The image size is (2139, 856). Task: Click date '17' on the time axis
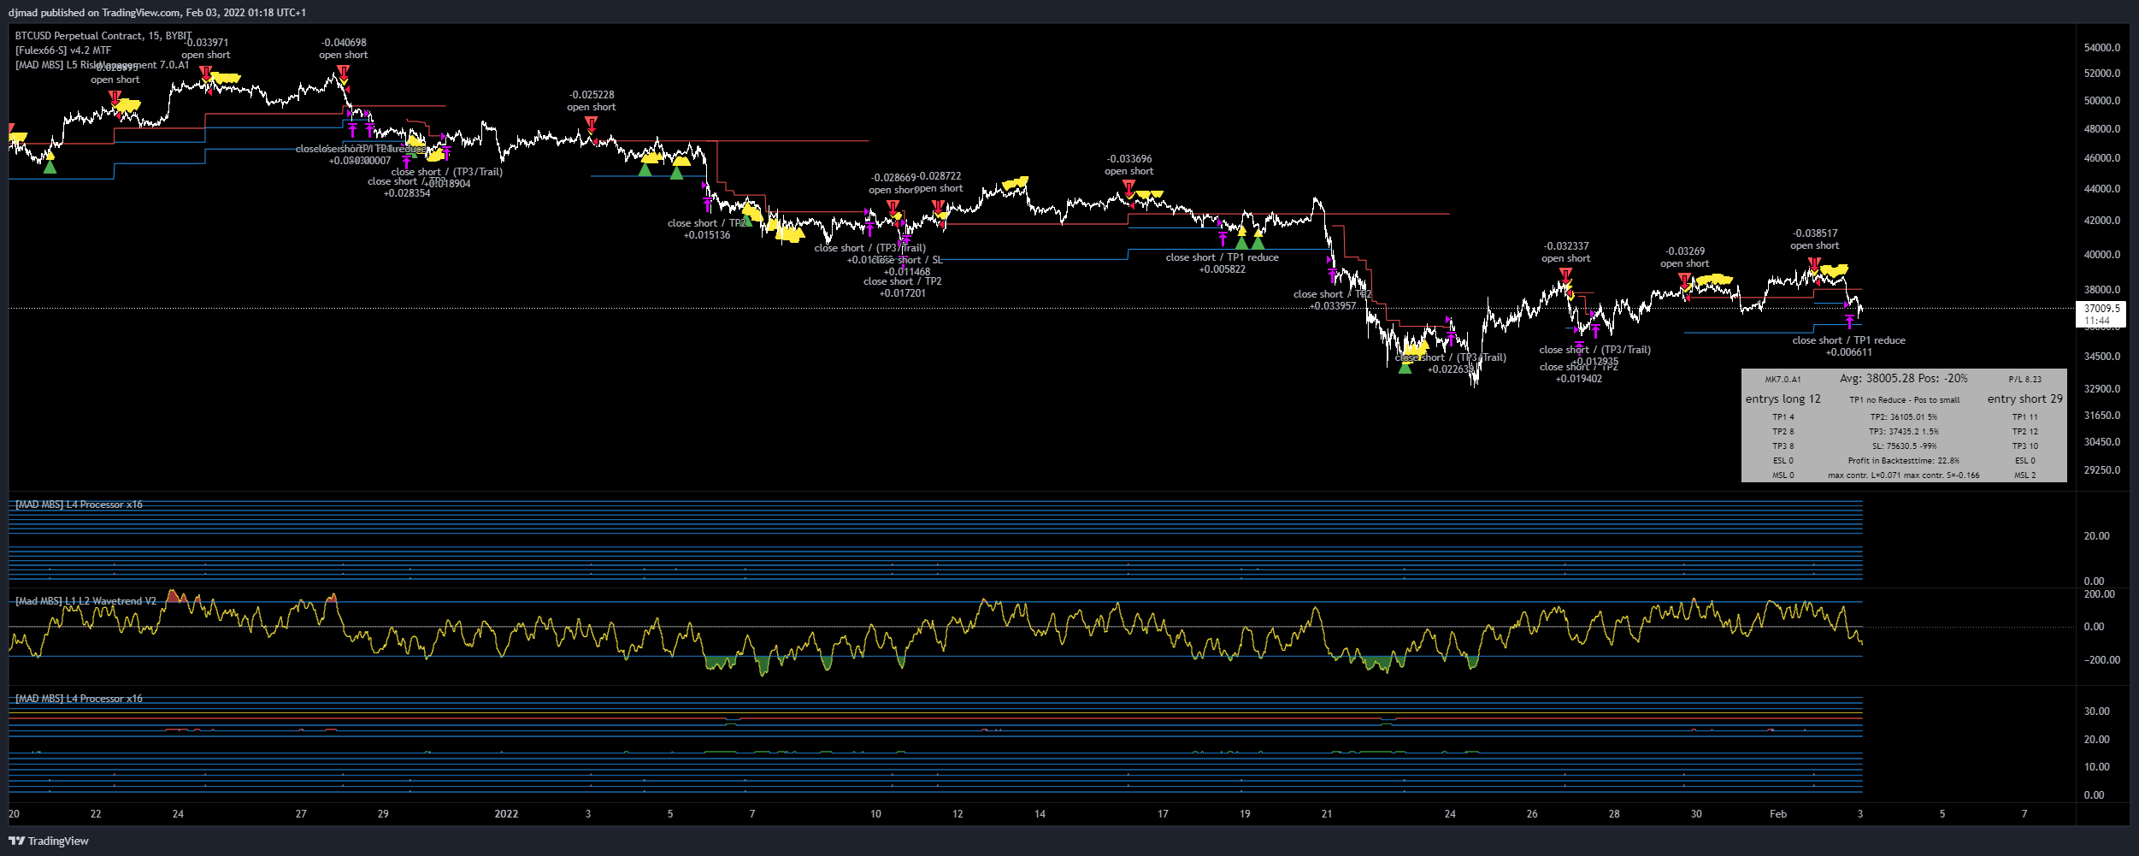pos(1163,814)
